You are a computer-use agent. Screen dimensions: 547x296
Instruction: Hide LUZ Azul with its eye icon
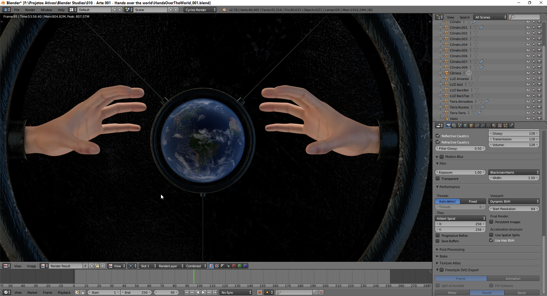point(528,84)
